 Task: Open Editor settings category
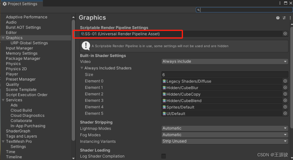pyautogui.click(x=11, y=32)
